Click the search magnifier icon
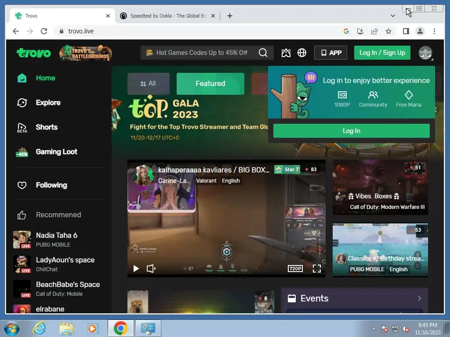Screen dimensions: 450x337 [263, 53]
